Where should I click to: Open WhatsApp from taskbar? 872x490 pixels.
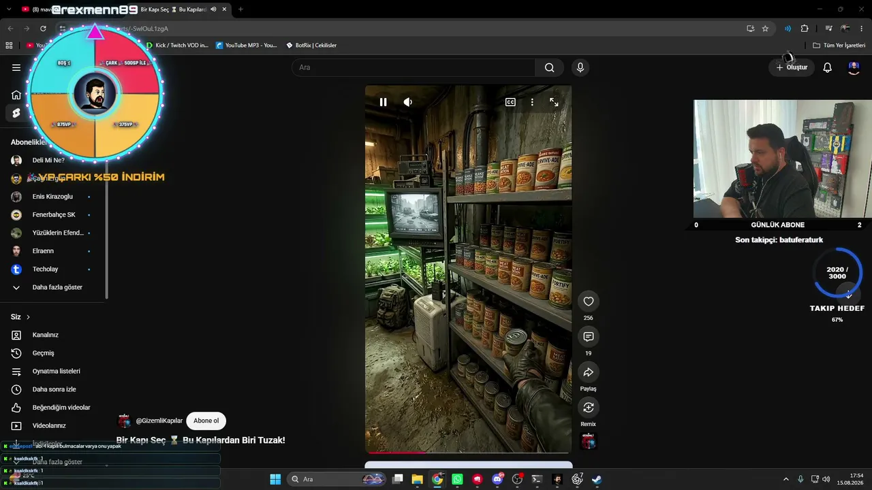tap(457, 479)
